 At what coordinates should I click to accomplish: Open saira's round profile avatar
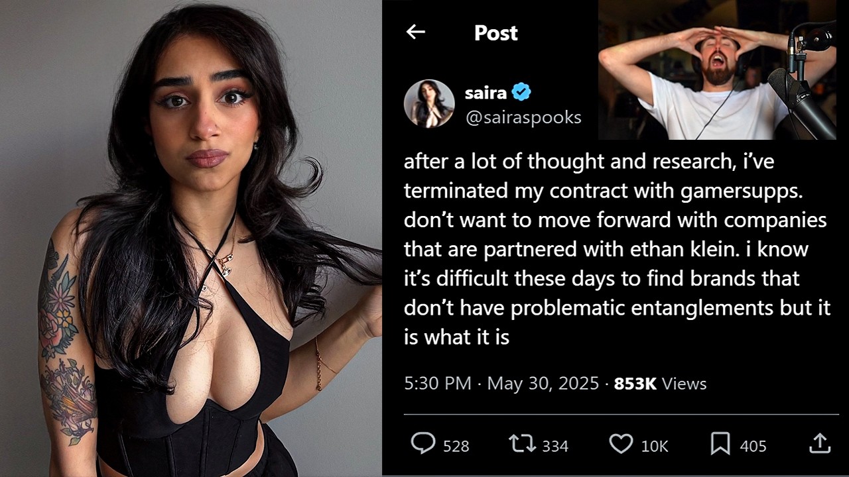[x=429, y=103]
